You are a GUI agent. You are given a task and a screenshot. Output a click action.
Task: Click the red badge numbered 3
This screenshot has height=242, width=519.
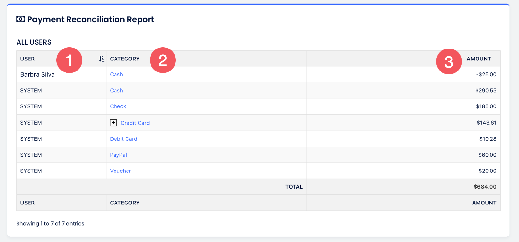(x=449, y=61)
